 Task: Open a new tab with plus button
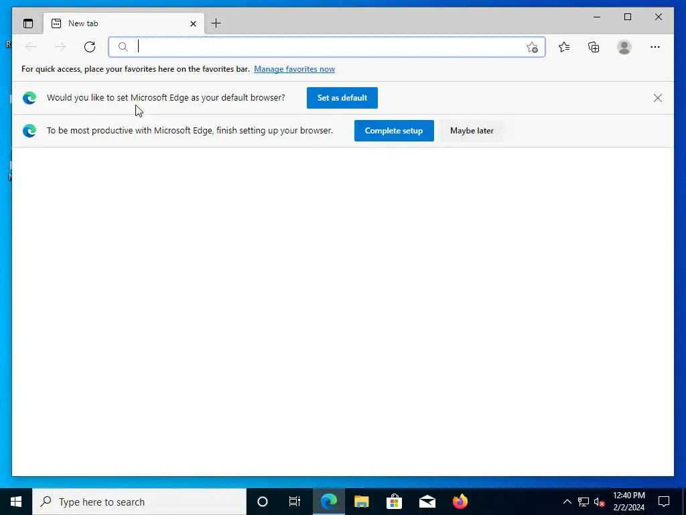click(216, 23)
